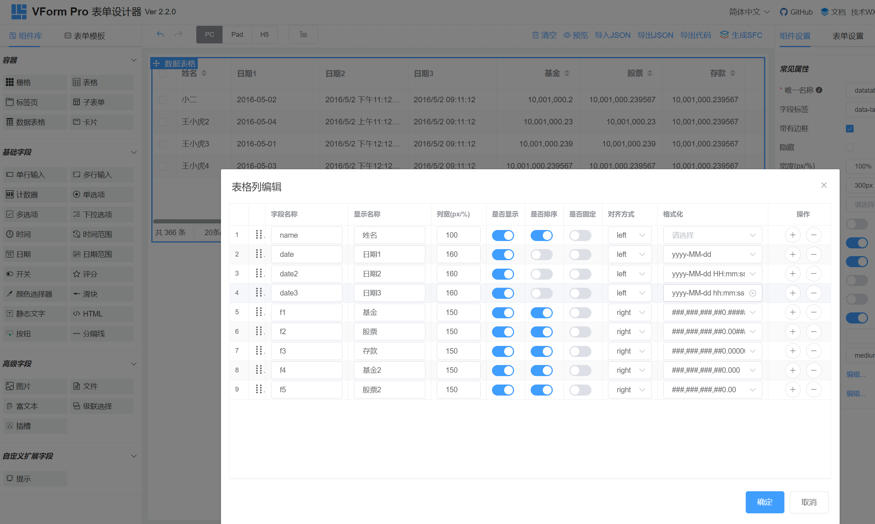This screenshot has height=524, width=875.
Task: Close the 表格列编辑 dialog
Action: pos(824,185)
